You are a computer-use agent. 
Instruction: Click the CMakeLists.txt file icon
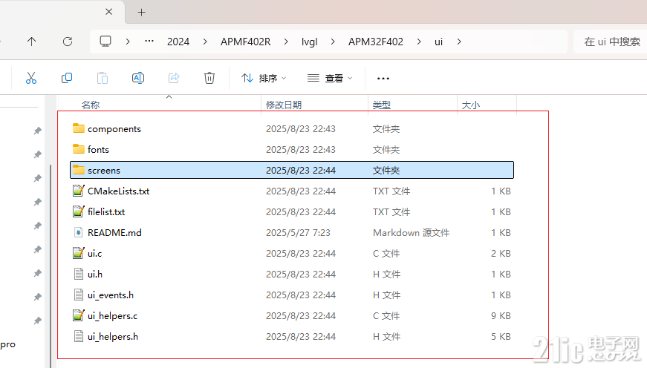(79, 191)
